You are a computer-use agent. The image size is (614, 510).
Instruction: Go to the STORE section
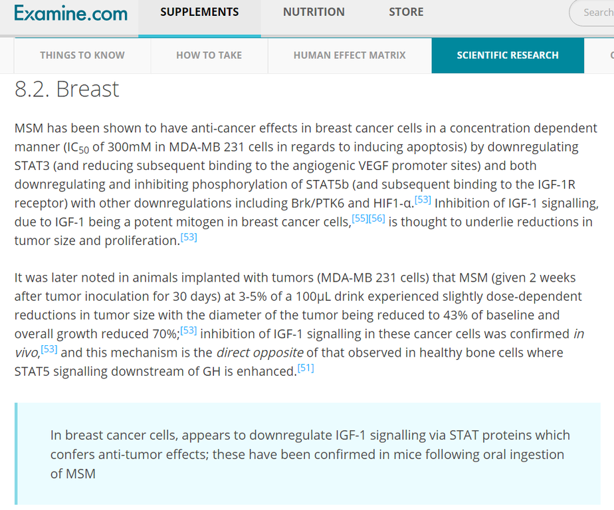406,12
